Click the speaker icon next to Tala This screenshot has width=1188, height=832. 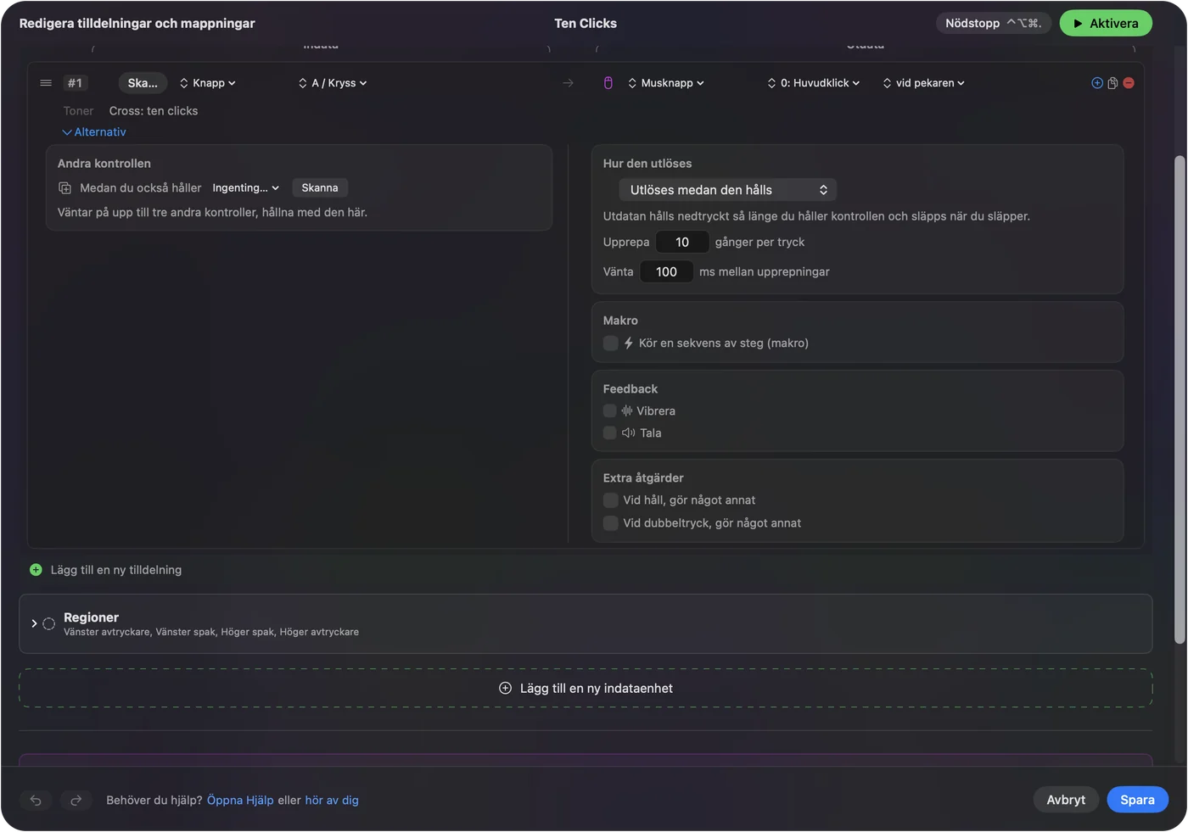628,433
